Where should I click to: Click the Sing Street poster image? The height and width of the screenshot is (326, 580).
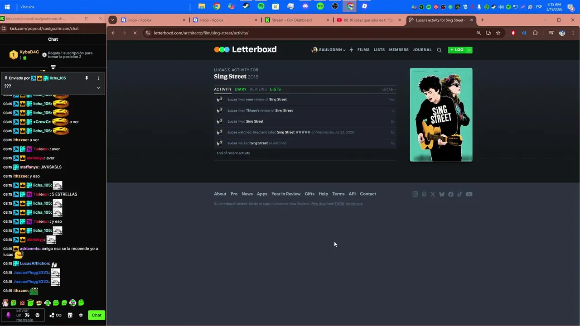441,115
